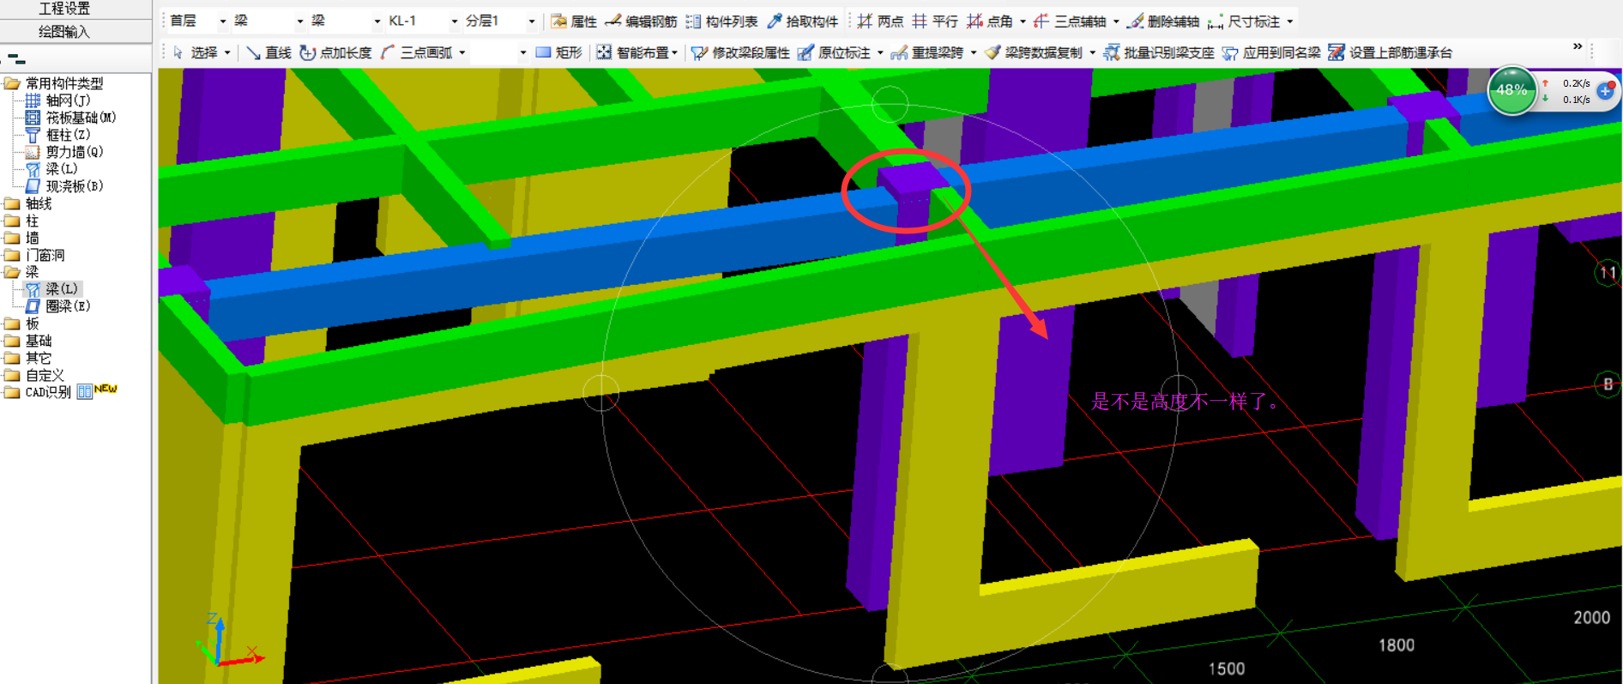Viewport: 1623px width, 684px height.
Task: Expand the 自定义 folder
Action: pos(34,375)
